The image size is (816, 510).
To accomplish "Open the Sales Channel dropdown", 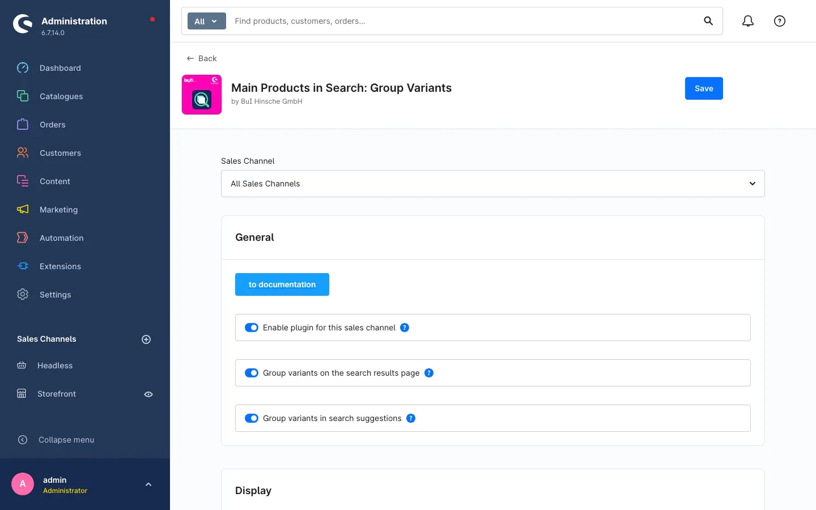I will click(493, 184).
